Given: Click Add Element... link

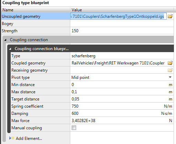Looking at the screenshot, I should pyautogui.click(x=29, y=139).
